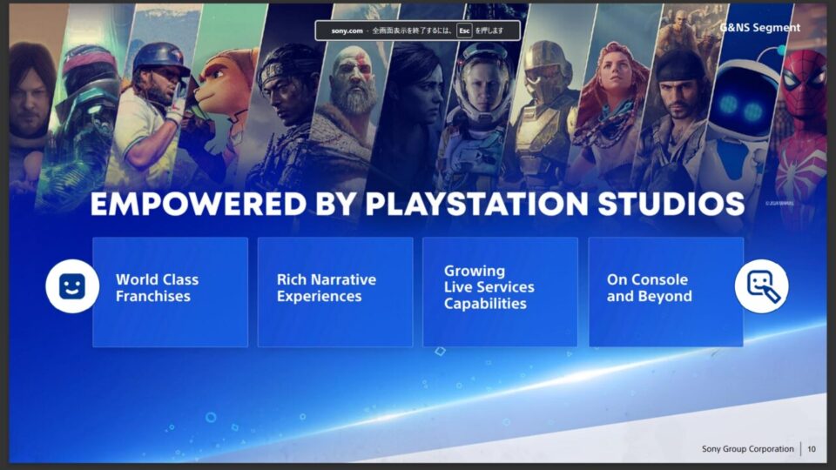Click the G&NS Segment label
This screenshot has width=836, height=470.
pyautogui.click(x=759, y=28)
